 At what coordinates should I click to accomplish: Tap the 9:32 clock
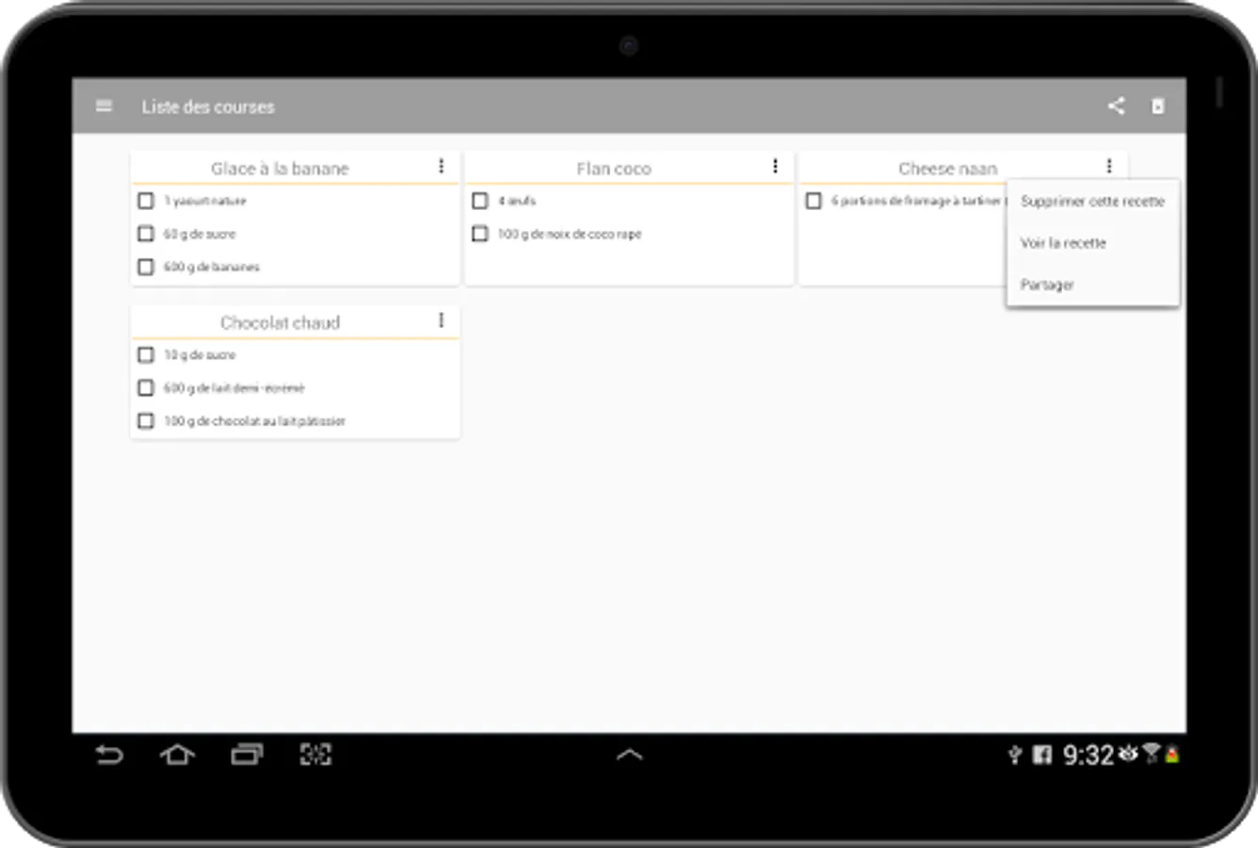(x=1089, y=755)
